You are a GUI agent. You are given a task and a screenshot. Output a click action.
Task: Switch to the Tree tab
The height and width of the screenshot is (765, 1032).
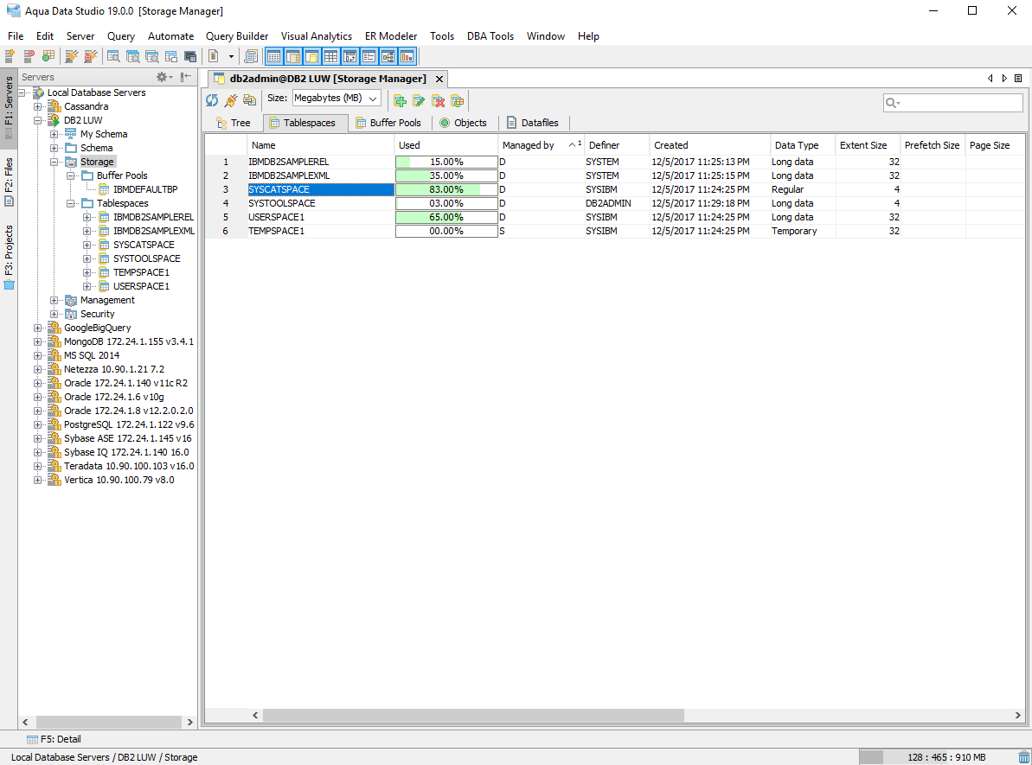click(234, 123)
